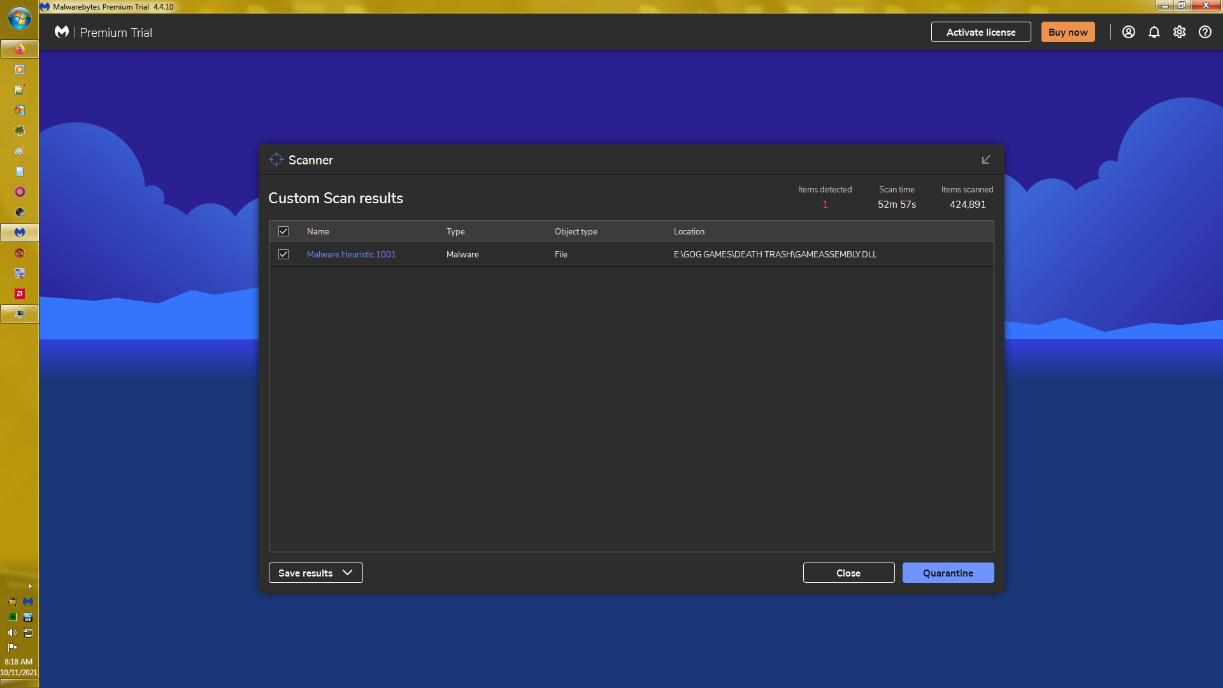
Task: Open the Action Center flag tray icon
Action: [12, 647]
